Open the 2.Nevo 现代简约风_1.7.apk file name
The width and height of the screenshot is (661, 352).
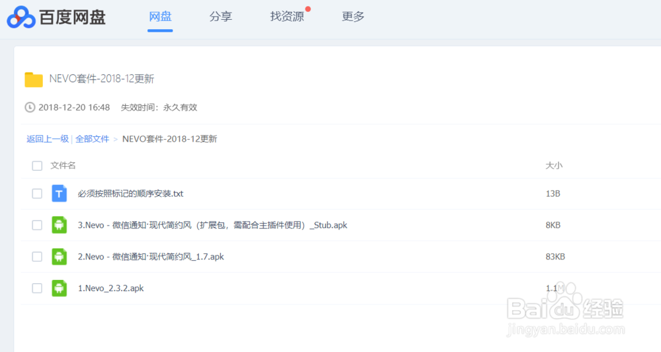tap(151, 257)
